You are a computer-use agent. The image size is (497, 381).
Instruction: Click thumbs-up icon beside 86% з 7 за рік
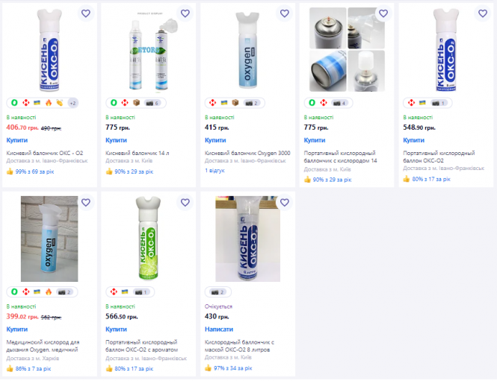[10, 368]
